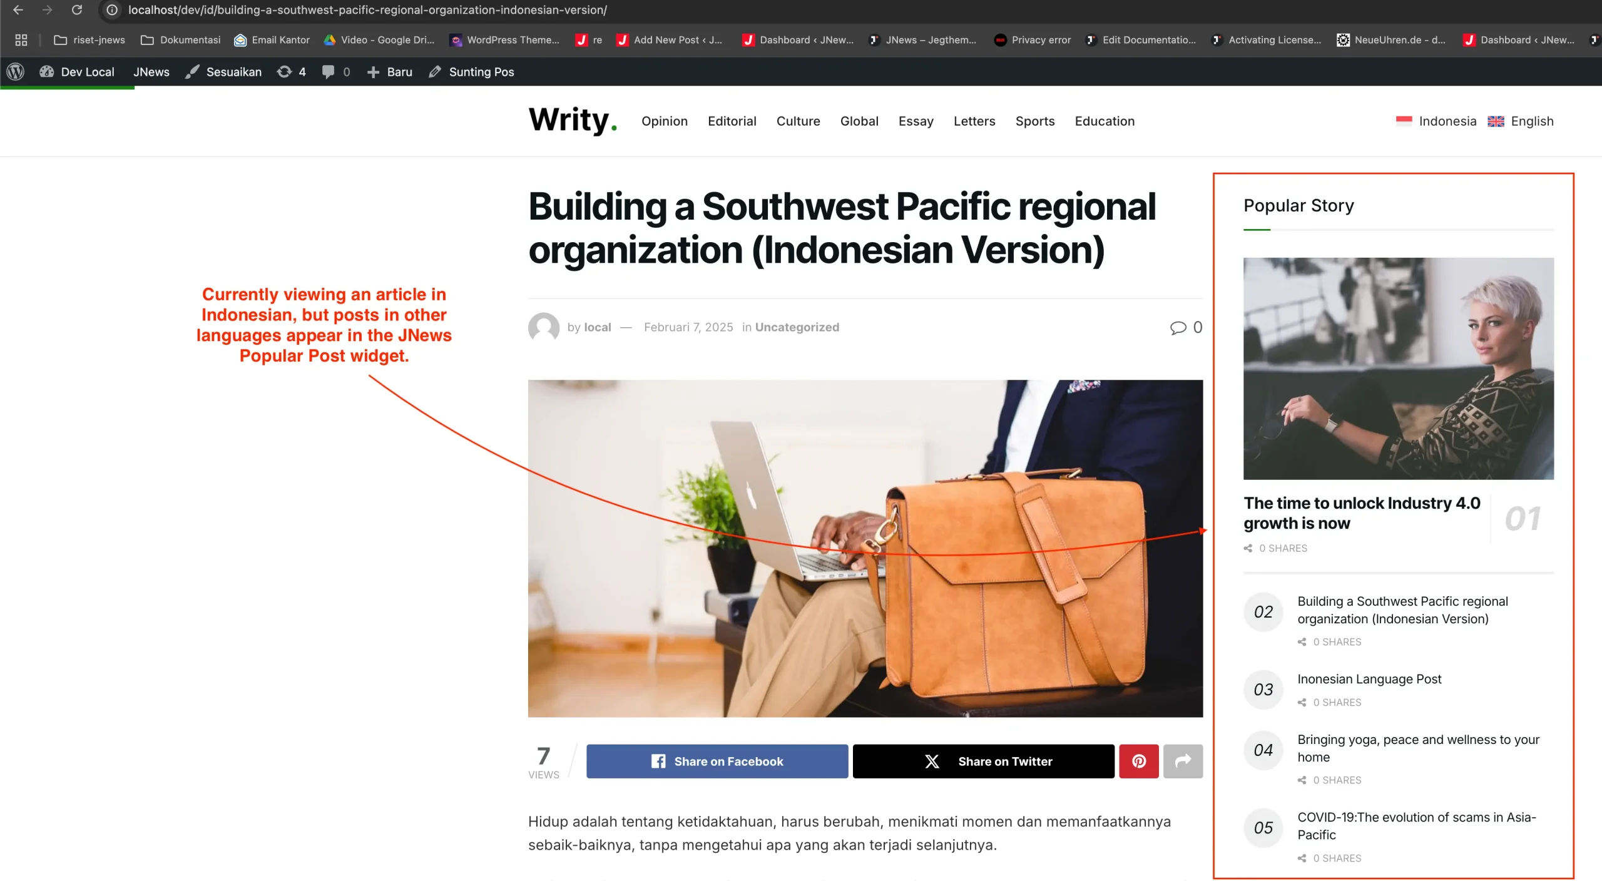Click the WordPress logo in admin bar
The width and height of the screenshot is (1602, 881).
pos(16,72)
